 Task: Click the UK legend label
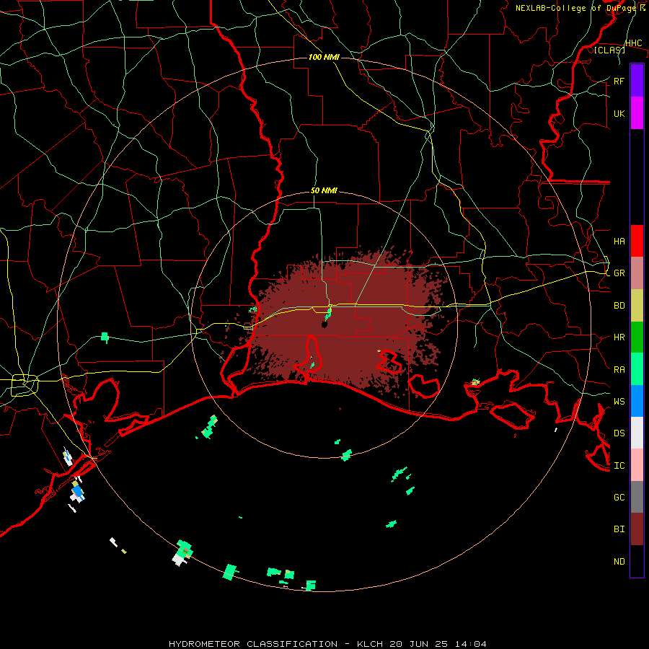(x=619, y=113)
